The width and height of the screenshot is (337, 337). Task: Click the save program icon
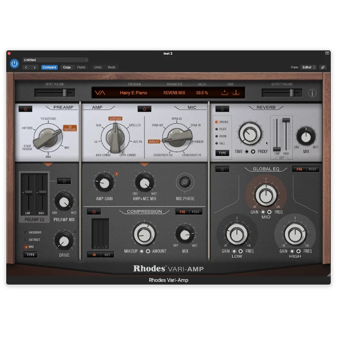tap(225, 92)
